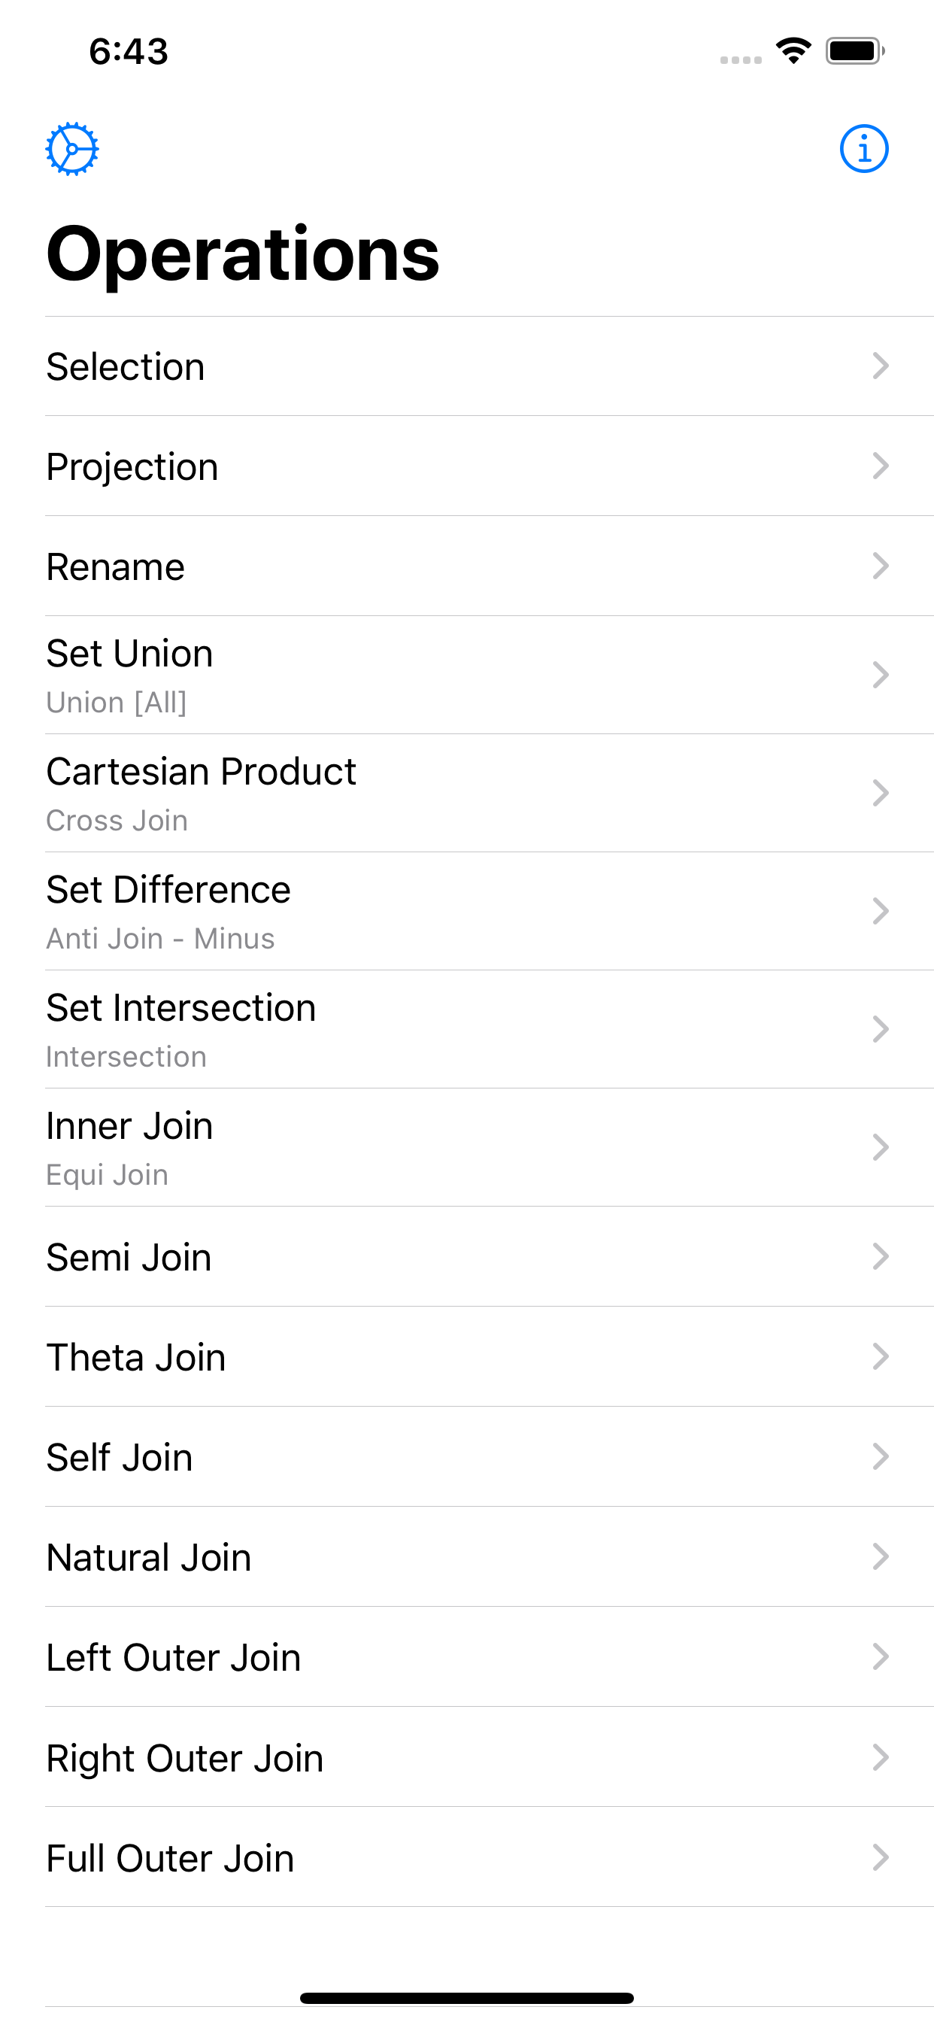The width and height of the screenshot is (934, 2022).
Task: Open Full Outer Join
Action: (467, 1857)
